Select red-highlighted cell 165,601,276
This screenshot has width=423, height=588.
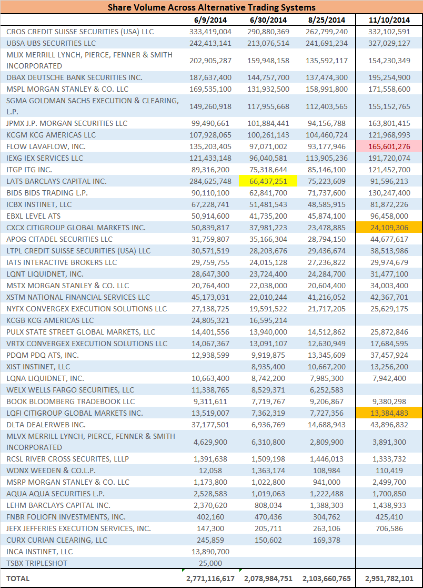[389, 146]
